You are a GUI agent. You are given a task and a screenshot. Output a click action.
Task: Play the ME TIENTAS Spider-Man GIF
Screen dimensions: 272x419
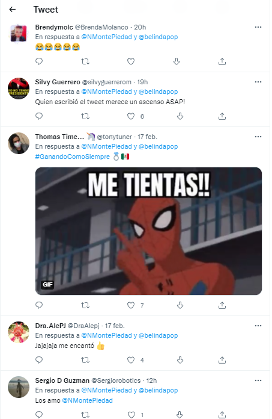(148, 231)
